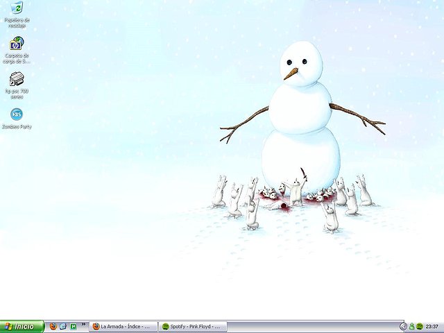Switch to the La Armada Firefox window

tap(123, 327)
